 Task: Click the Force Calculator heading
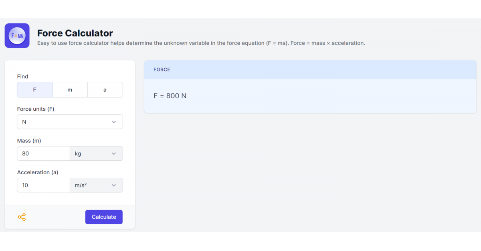tap(75, 33)
